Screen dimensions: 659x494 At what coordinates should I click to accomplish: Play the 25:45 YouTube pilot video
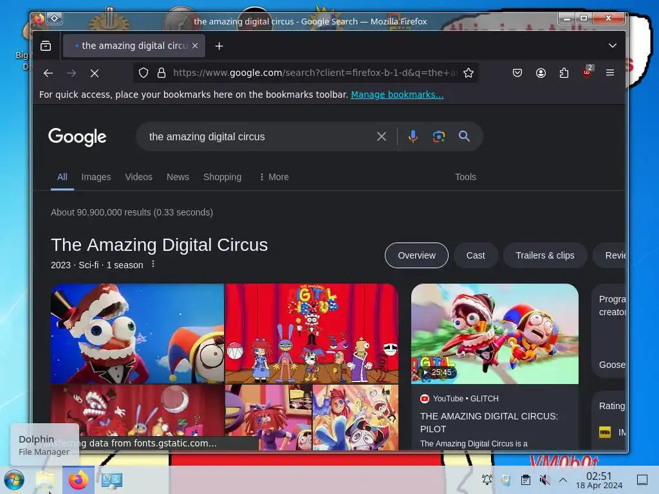[495, 334]
